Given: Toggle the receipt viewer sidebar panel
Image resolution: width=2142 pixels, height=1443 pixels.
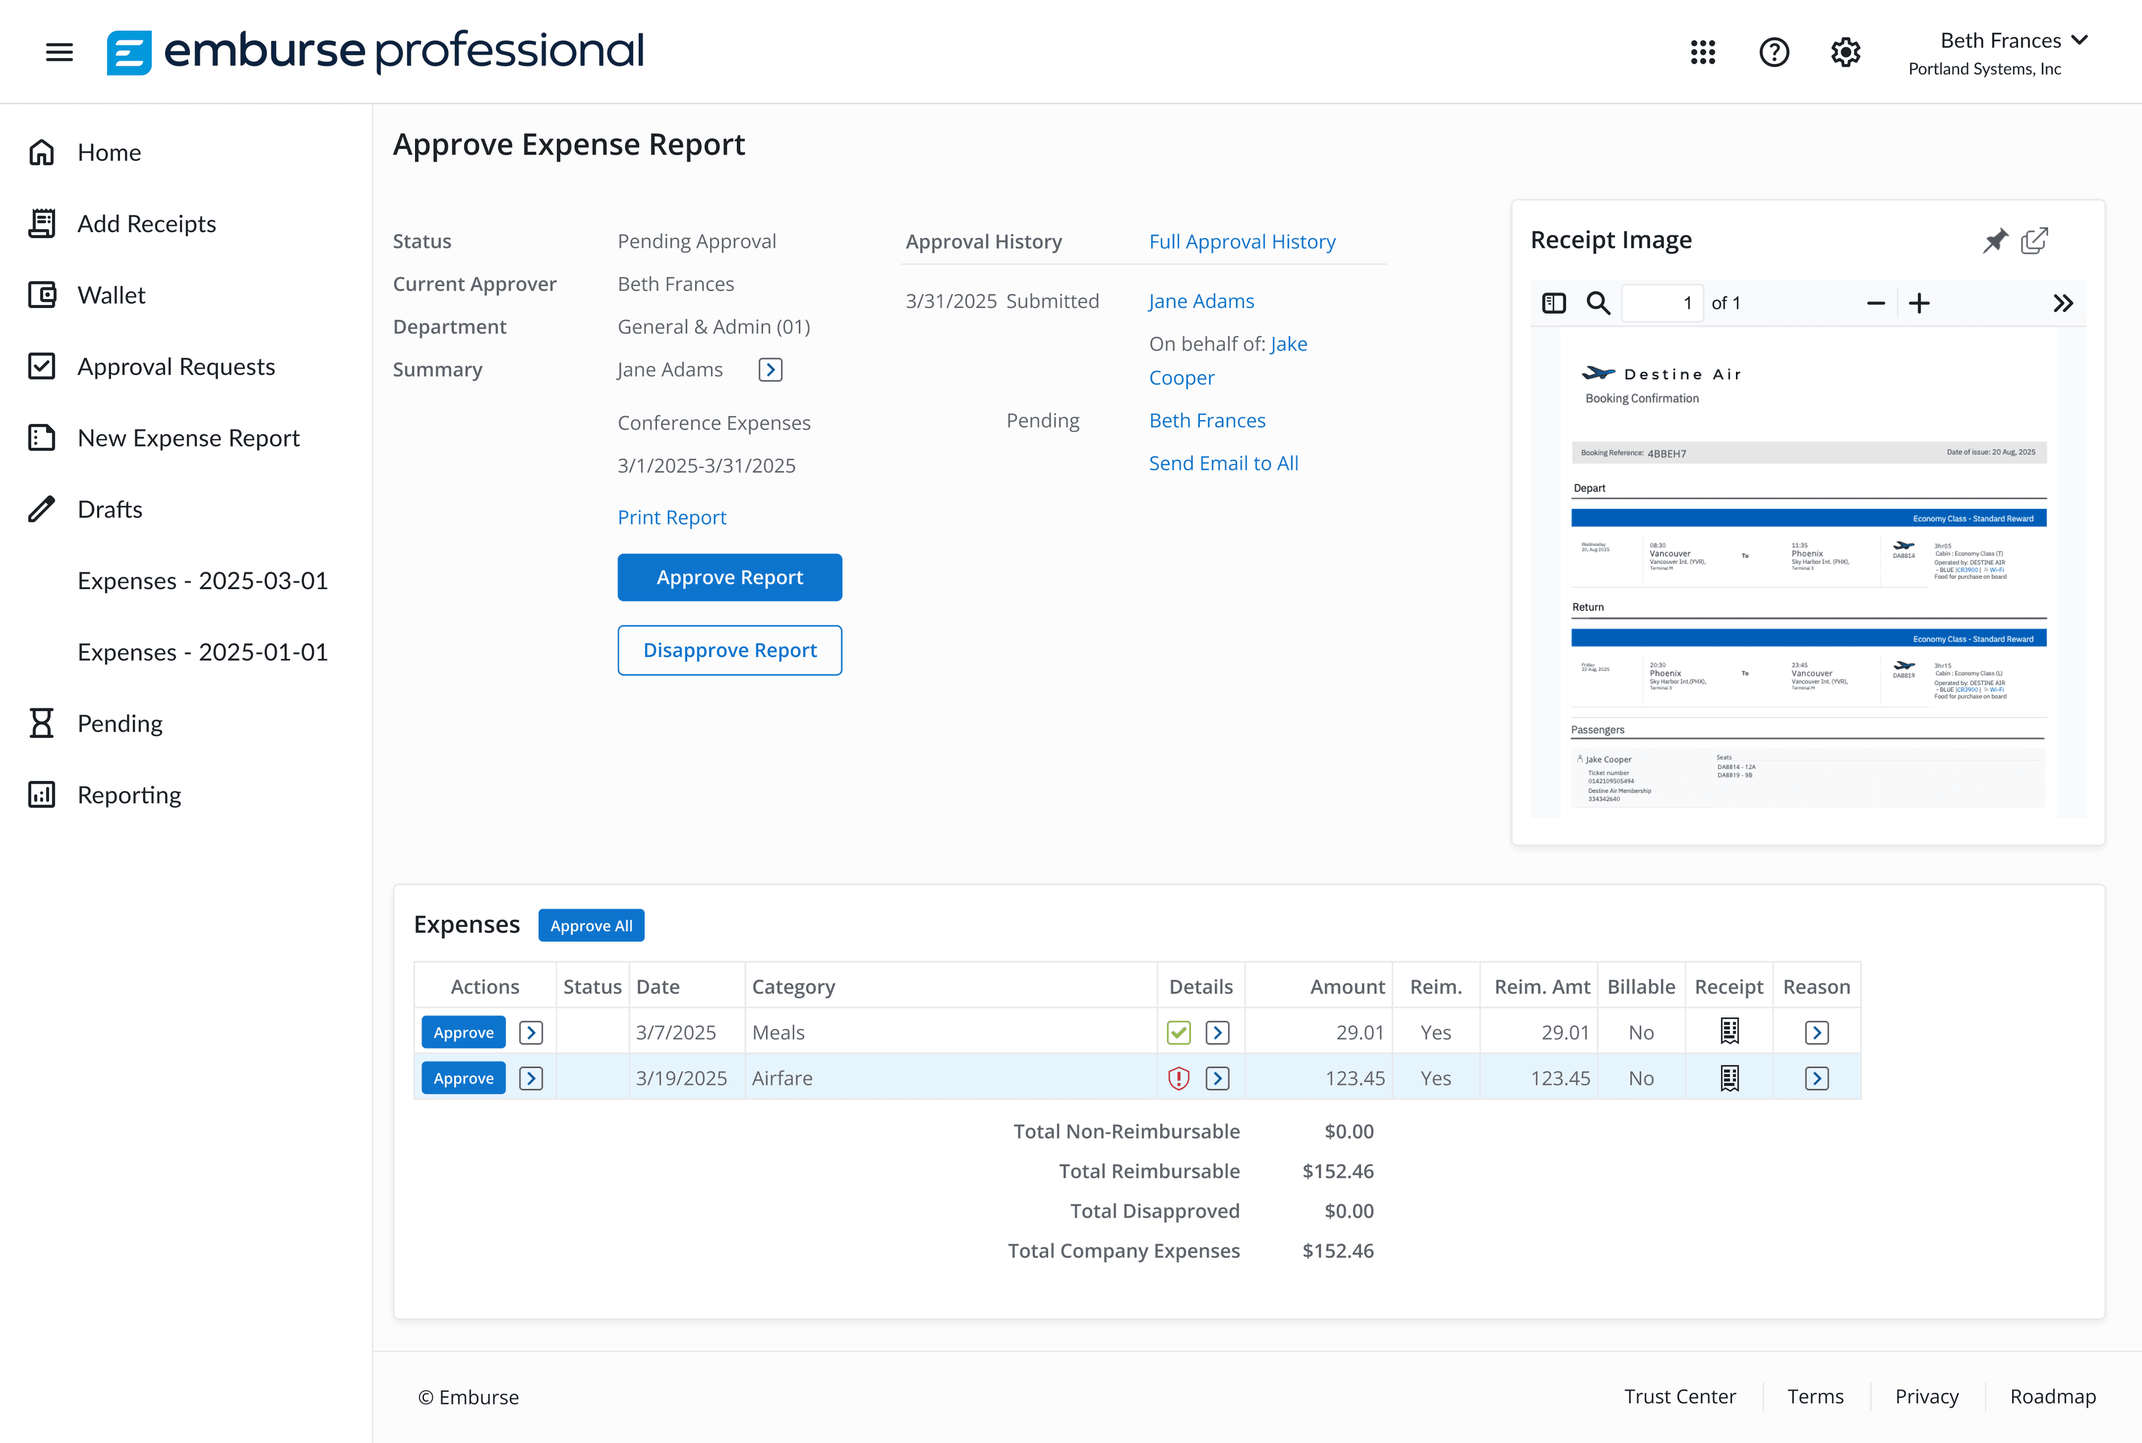Looking at the screenshot, I should [1553, 303].
